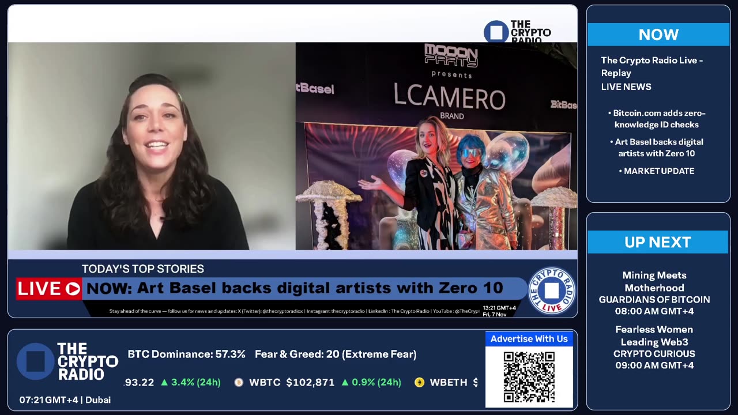Image resolution: width=738 pixels, height=415 pixels.
Task: Click WBTC price $102,871
Action: [x=310, y=382]
